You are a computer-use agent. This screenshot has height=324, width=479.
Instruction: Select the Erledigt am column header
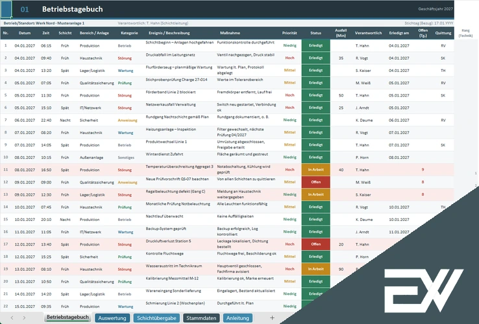point(399,33)
